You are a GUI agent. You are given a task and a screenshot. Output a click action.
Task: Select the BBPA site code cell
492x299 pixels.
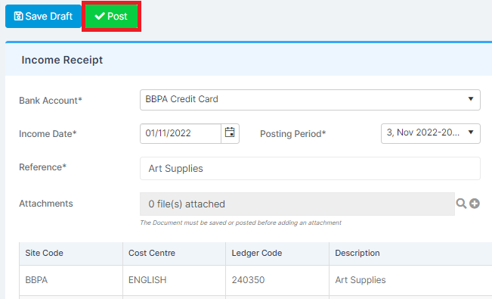(x=71, y=280)
